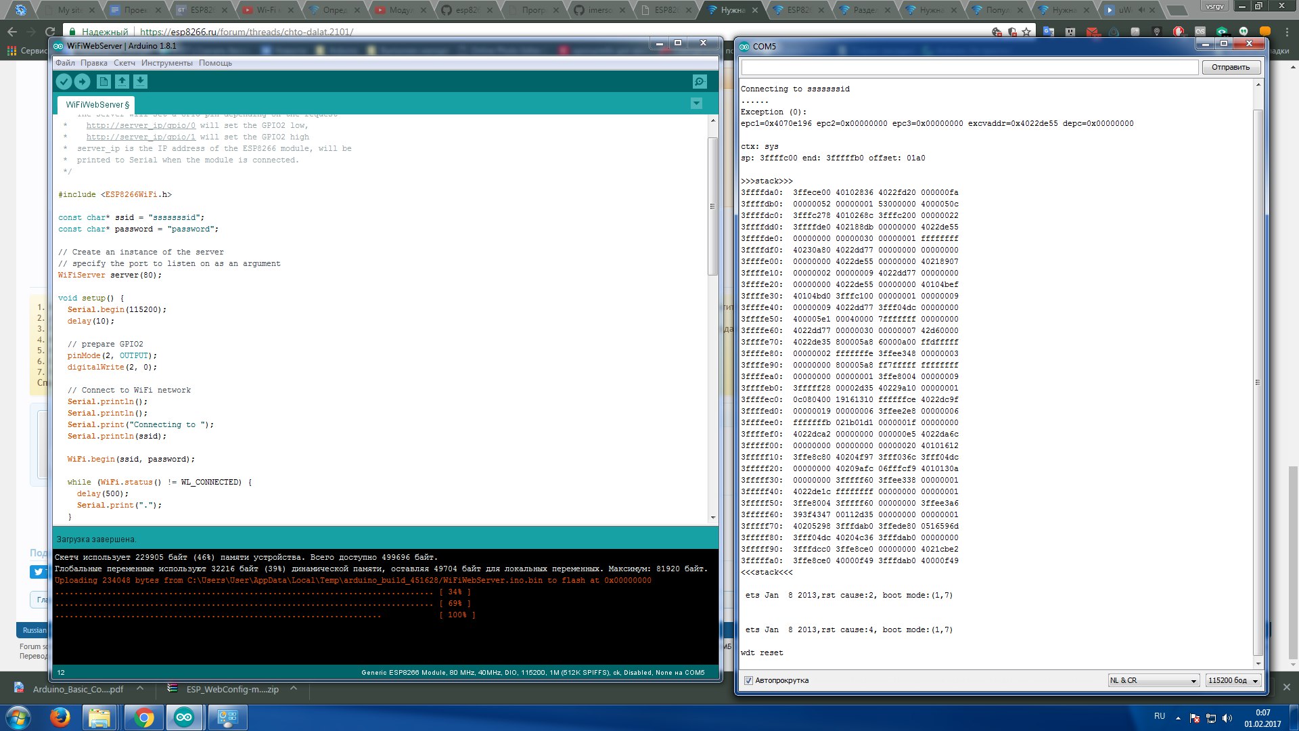Click the vsrgv Chrome profile button

[x=1214, y=6]
